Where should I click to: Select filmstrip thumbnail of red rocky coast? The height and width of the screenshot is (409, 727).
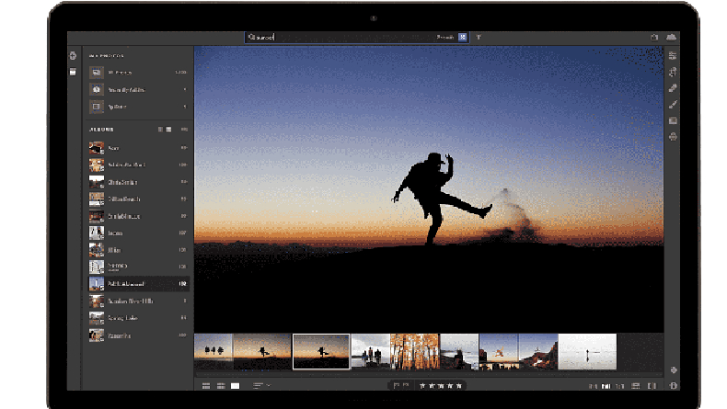(x=537, y=351)
